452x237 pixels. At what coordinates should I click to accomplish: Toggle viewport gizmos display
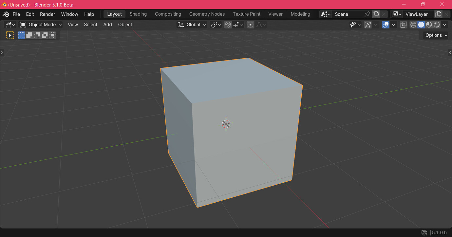click(x=368, y=25)
